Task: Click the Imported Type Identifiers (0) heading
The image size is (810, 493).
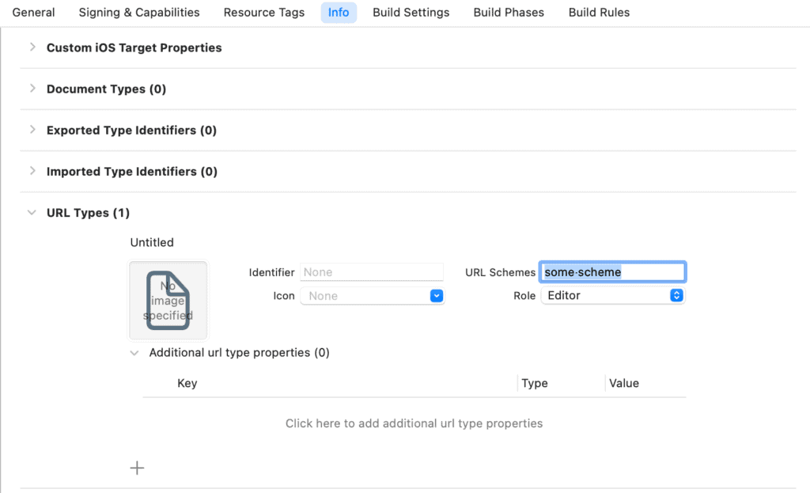Action: coord(132,172)
